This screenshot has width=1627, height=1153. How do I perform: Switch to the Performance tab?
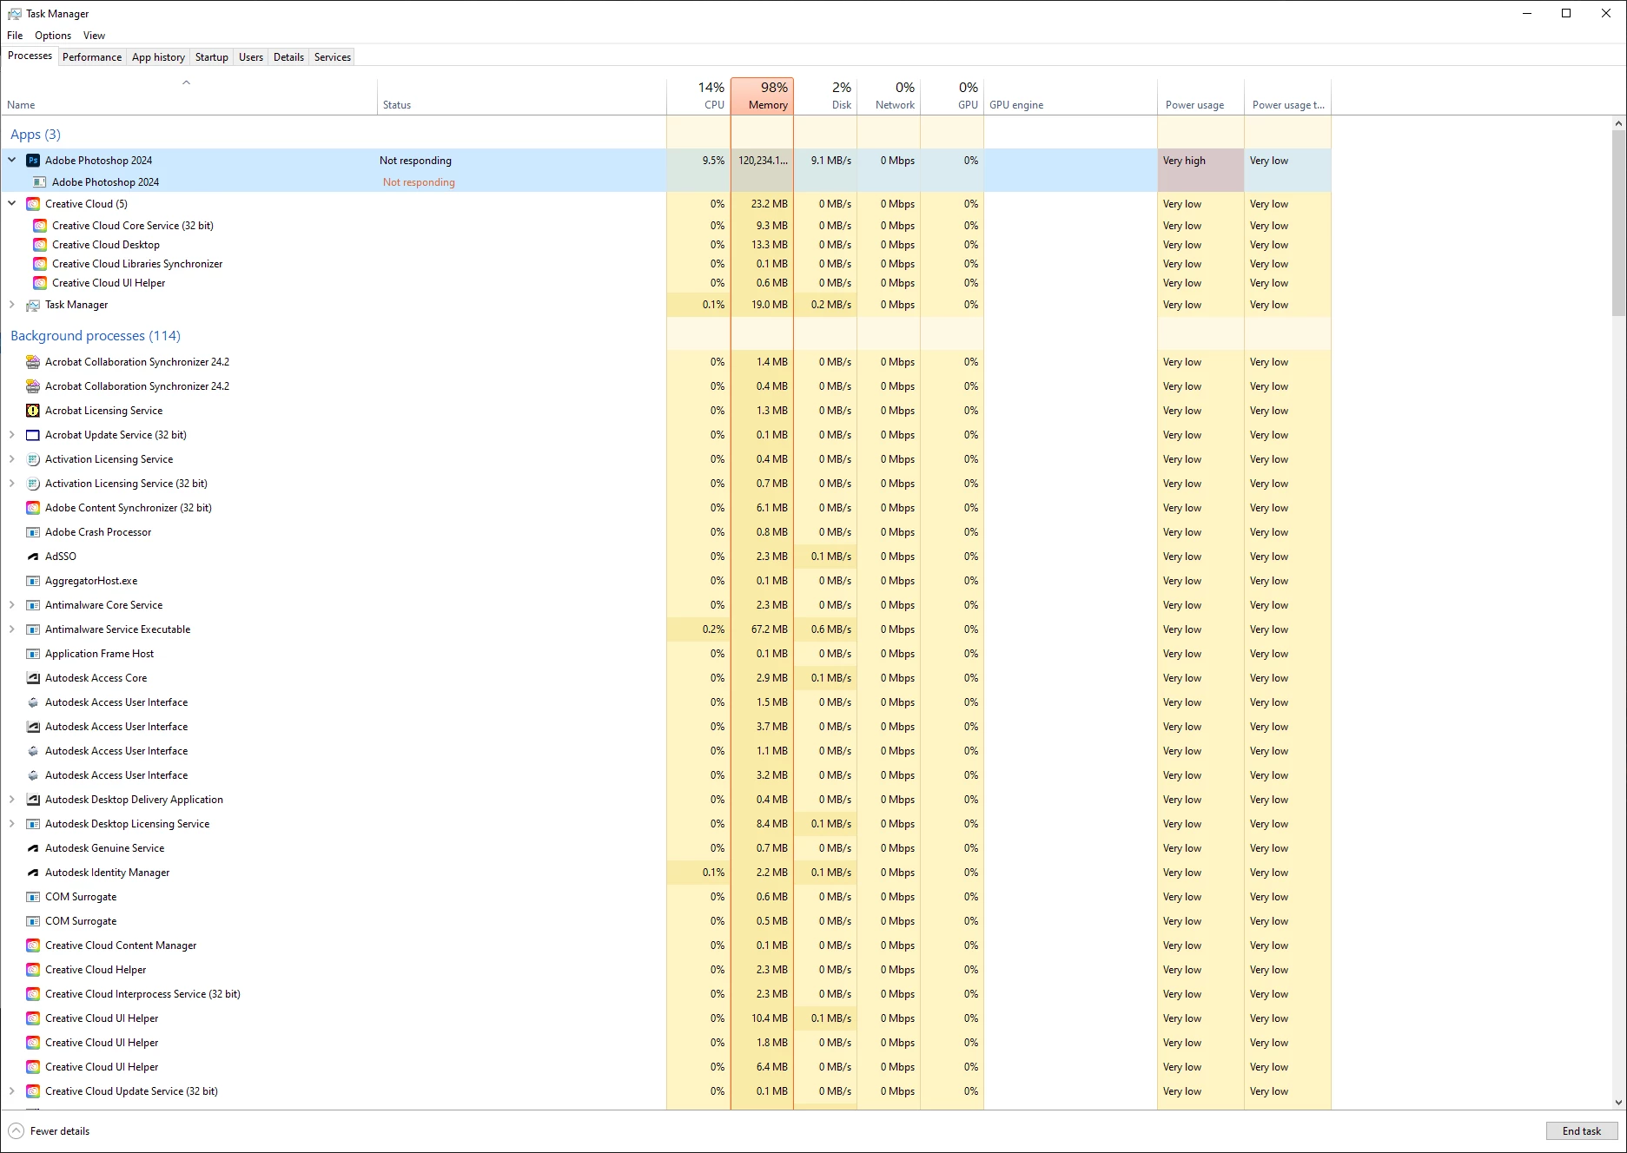(x=92, y=57)
